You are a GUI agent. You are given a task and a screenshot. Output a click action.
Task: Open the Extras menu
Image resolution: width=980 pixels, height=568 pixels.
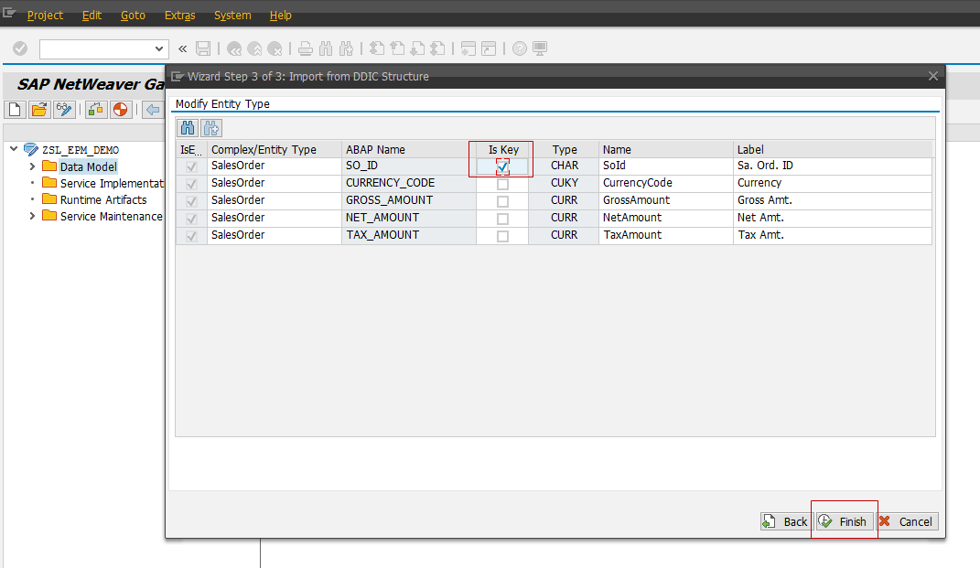tap(179, 15)
